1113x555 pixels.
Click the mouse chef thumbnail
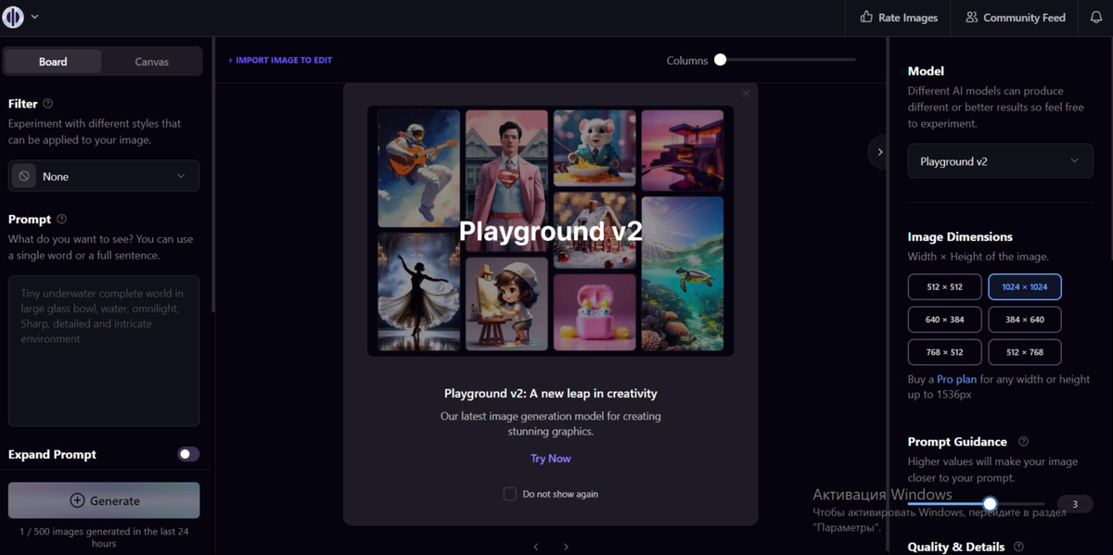point(595,148)
